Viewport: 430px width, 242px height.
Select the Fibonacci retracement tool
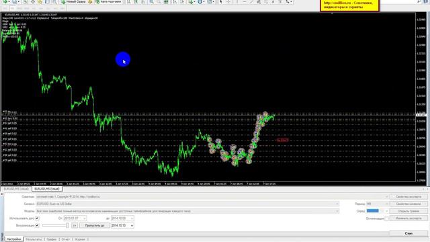[266, 1]
